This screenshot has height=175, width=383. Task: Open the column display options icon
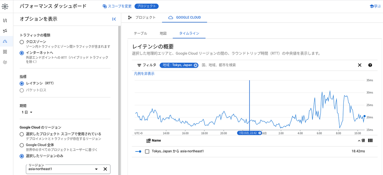370,140
